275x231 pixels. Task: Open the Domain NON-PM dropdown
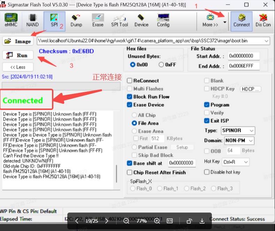coord(239,141)
